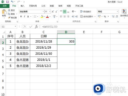Open the merge cells dropdown arrow
Image resolution: width=128 pixels, height=96 pixels.
(x=95, y=16)
